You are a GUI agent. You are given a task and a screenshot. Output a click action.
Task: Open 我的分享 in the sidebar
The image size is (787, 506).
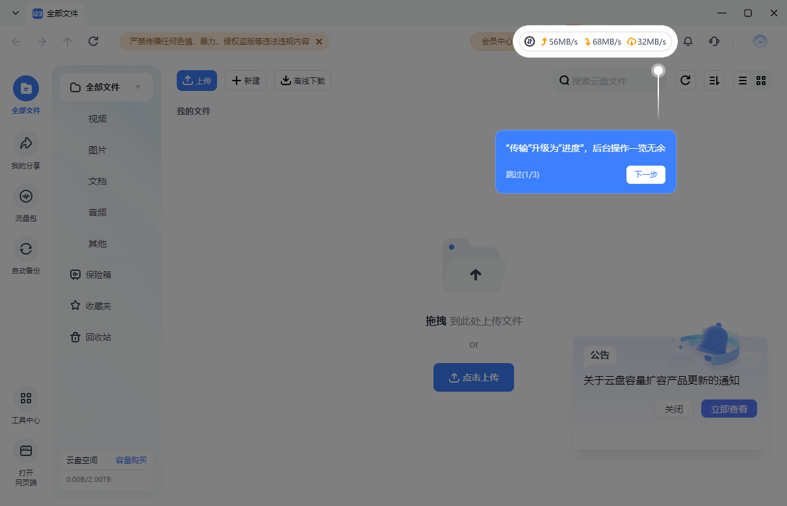coord(26,144)
